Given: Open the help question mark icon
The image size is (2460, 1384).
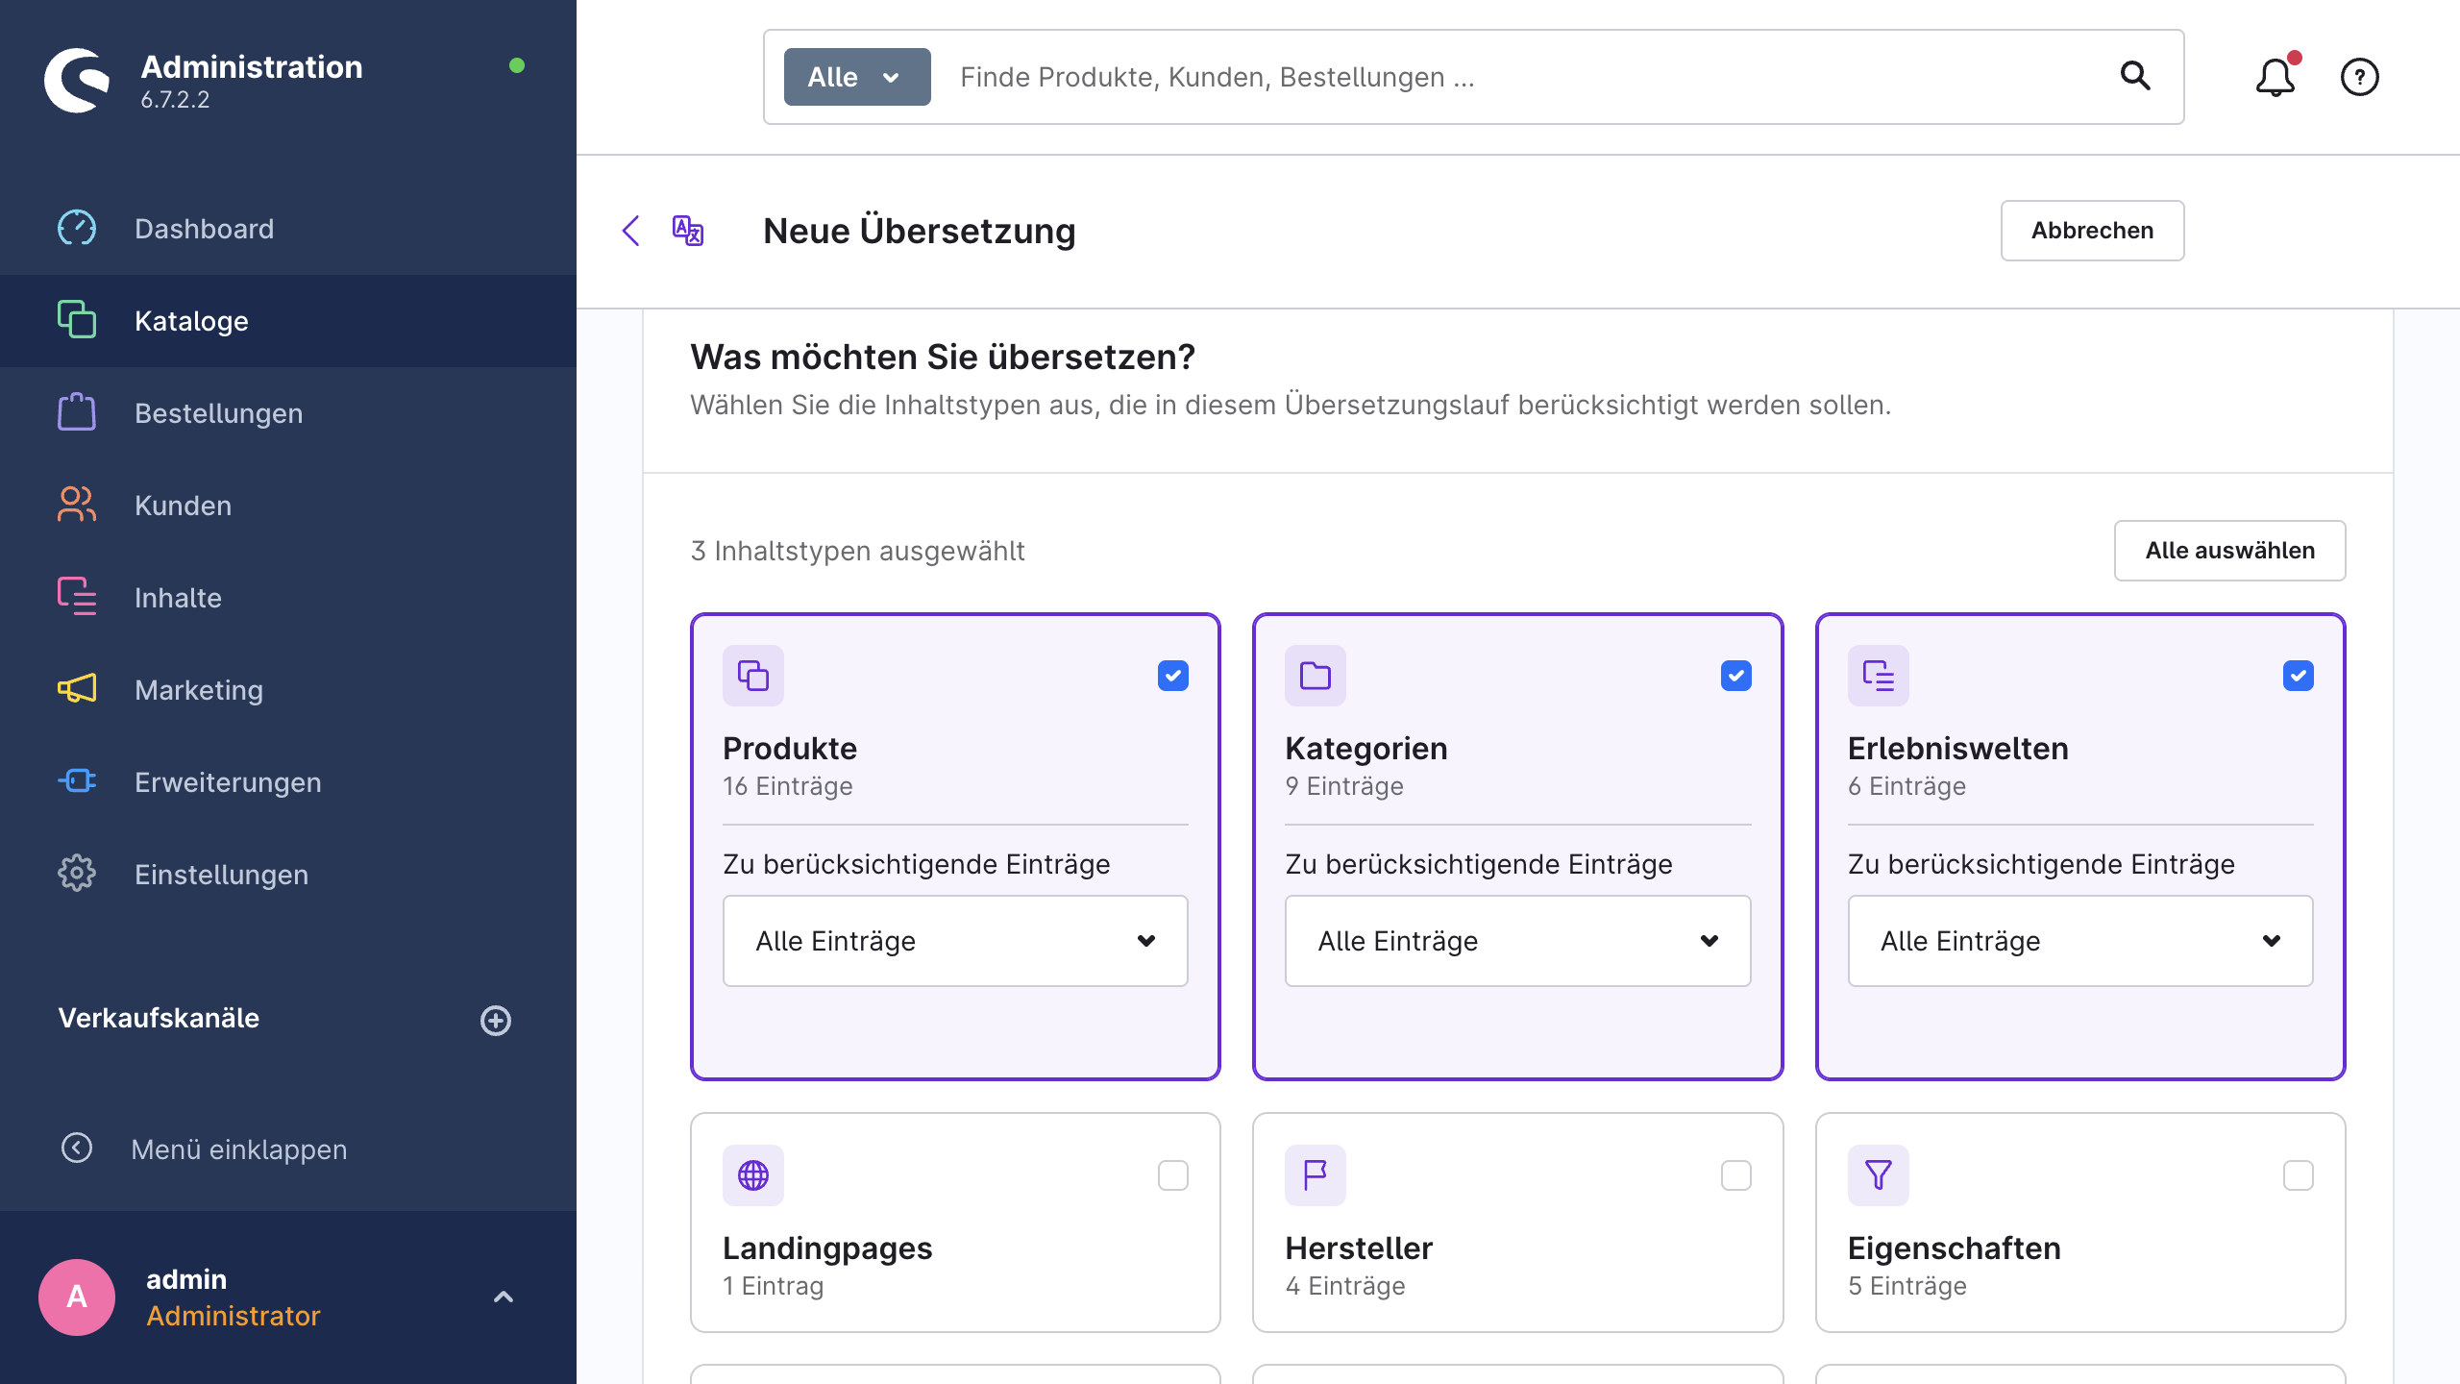Looking at the screenshot, I should (2359, 77).
